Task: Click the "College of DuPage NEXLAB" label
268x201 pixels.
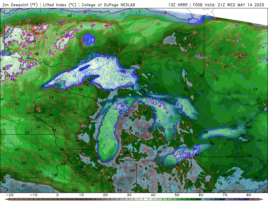Action: (108, 5)
